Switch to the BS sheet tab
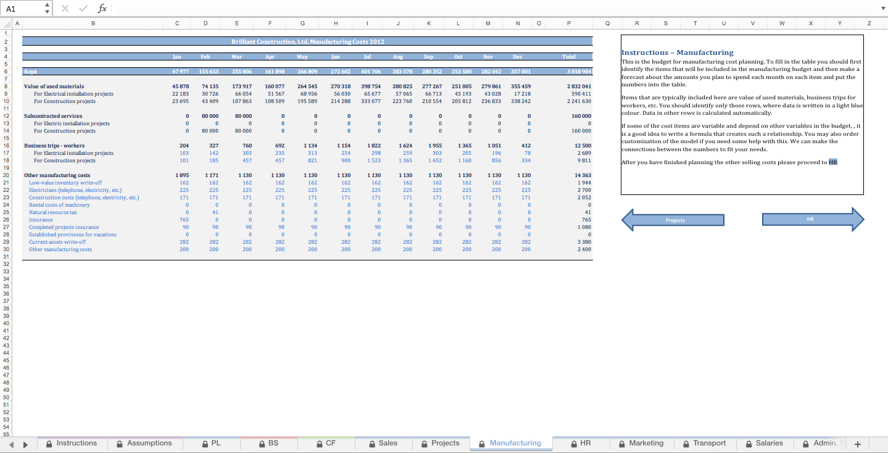The width and height of the screenshot is (888, 453). click(268, 443)
